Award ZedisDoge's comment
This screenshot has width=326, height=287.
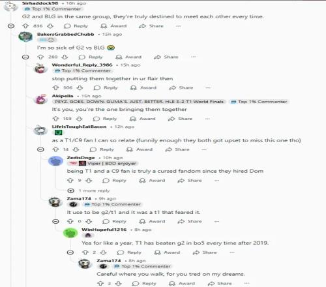tap(153, 181)
